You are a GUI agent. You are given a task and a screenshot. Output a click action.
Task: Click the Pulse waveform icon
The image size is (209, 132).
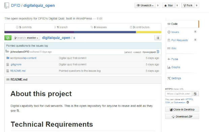(x=169, y=59)
